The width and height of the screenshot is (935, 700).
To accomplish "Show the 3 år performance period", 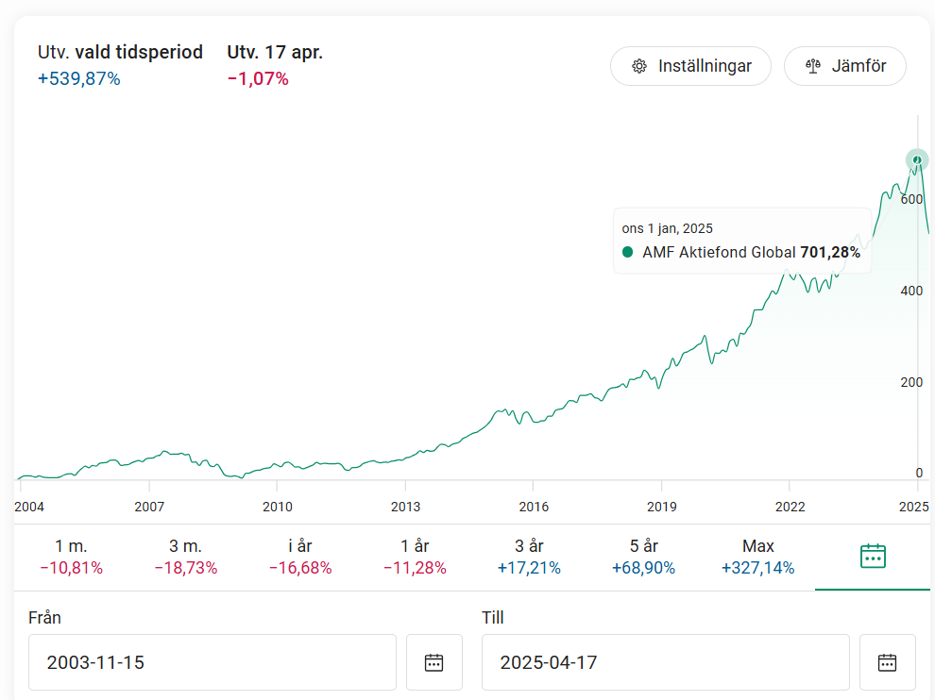I will point(529,557).
